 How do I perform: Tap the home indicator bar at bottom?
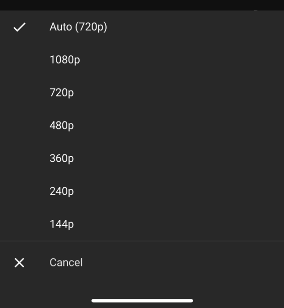[142, 301]
